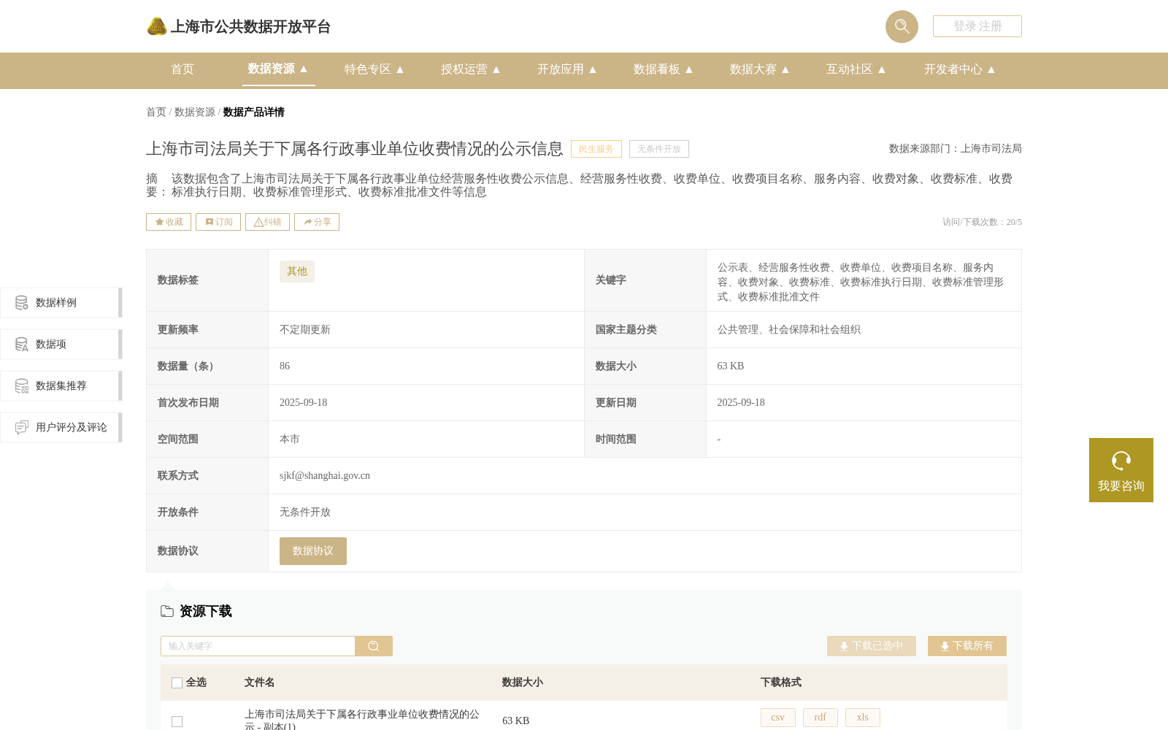Click the platform title 上海市公共数据开放平台
This screenshot has width=1168, height=730.
(250, 27)
